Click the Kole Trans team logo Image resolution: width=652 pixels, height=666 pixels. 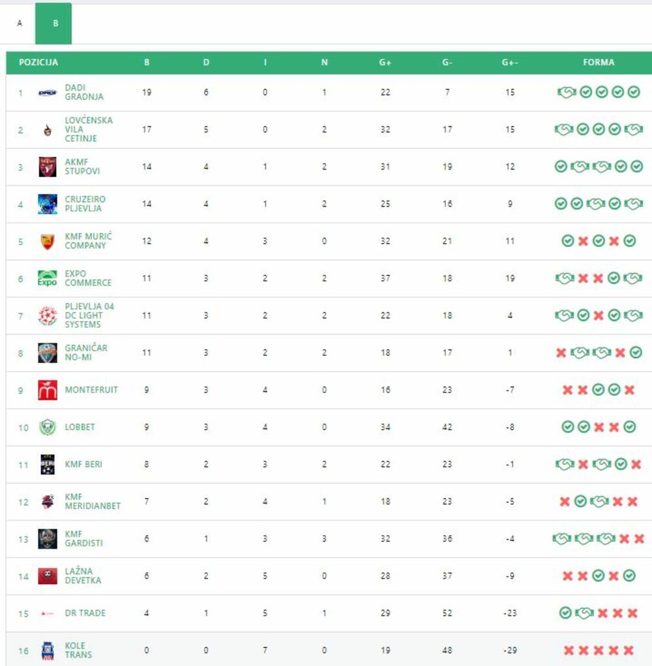click(x=48, y=650)
